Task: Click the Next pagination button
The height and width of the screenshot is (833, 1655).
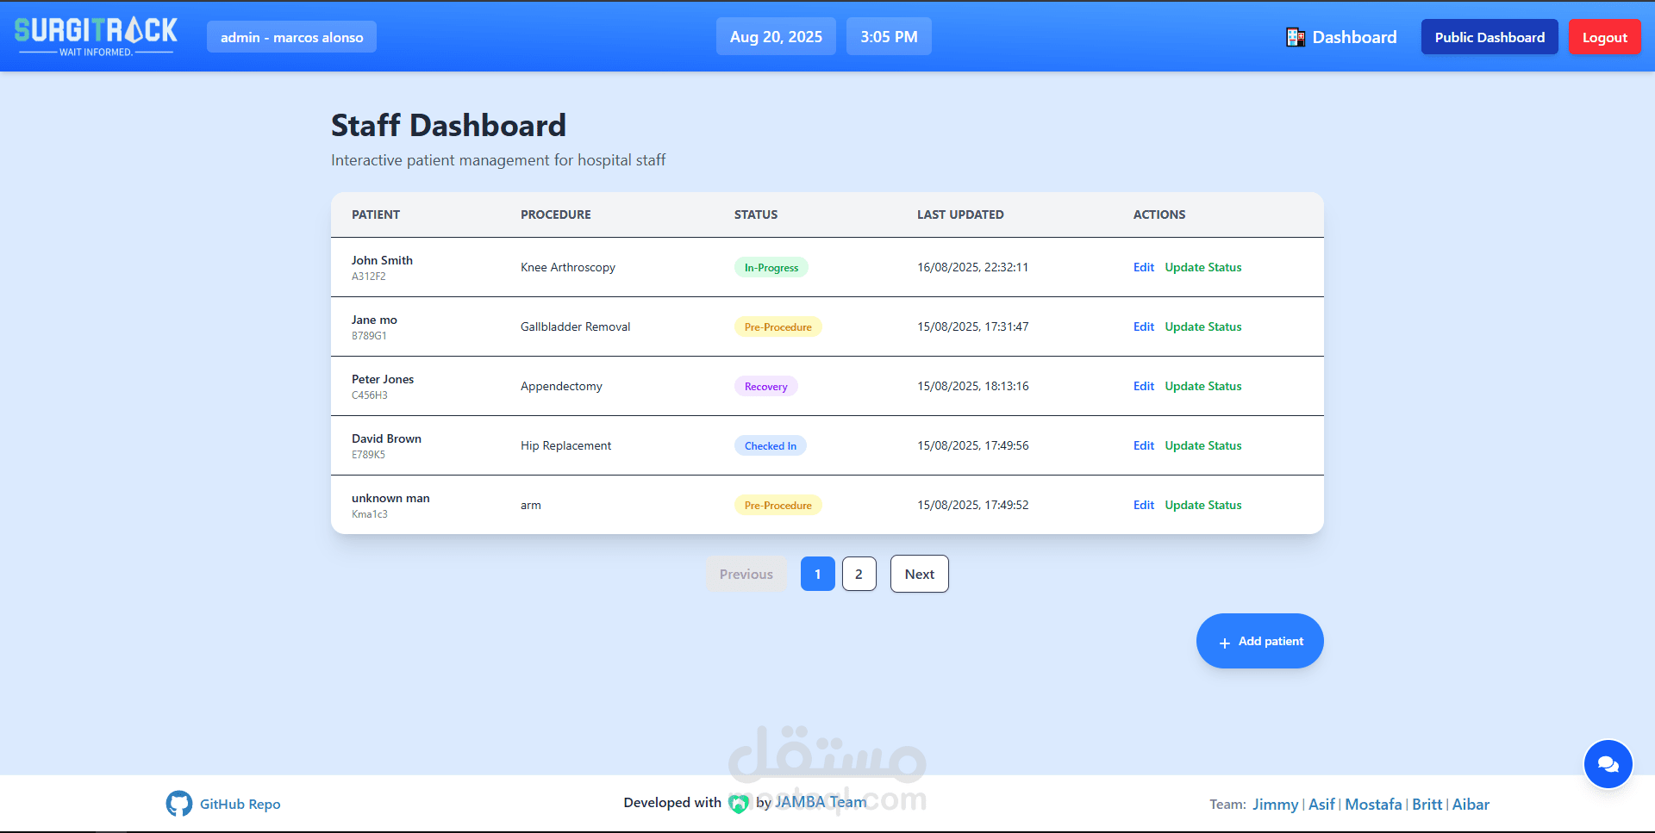Action: tap(919, 574)
